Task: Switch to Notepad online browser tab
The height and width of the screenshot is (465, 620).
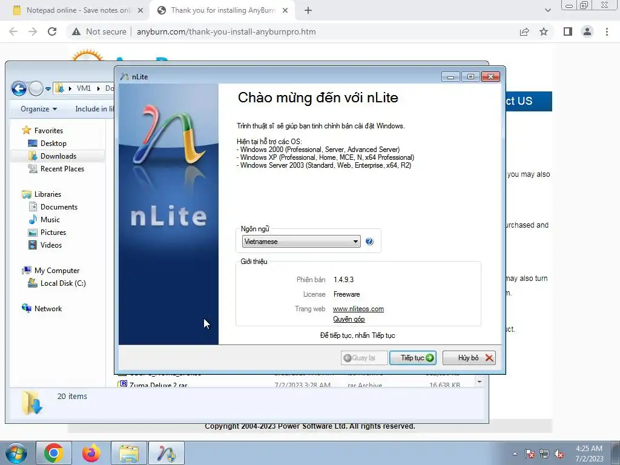Action: (78, 10)
